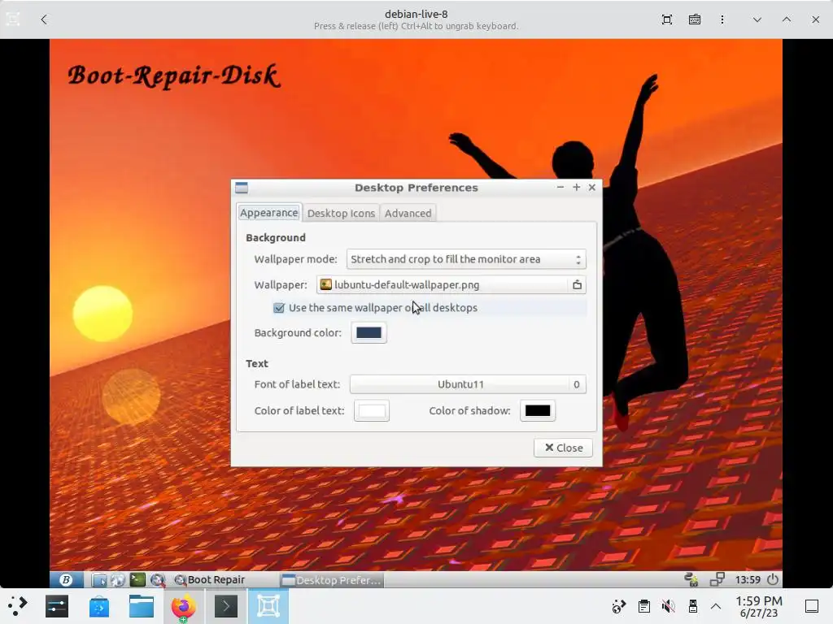Open the guest power/logout icon
833x624 pixels.
(x=773, y=579)
